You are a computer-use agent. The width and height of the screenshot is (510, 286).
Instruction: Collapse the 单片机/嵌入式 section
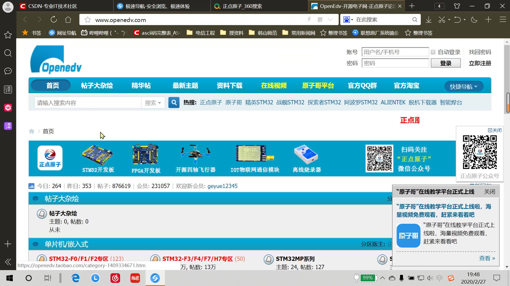pyautogui.click(x=35, y=244)
